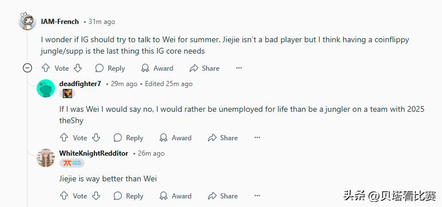Downvote WhiteKnightRedditor's comment
The height and width of the screenshot is (207, 442).
[96, 196]
